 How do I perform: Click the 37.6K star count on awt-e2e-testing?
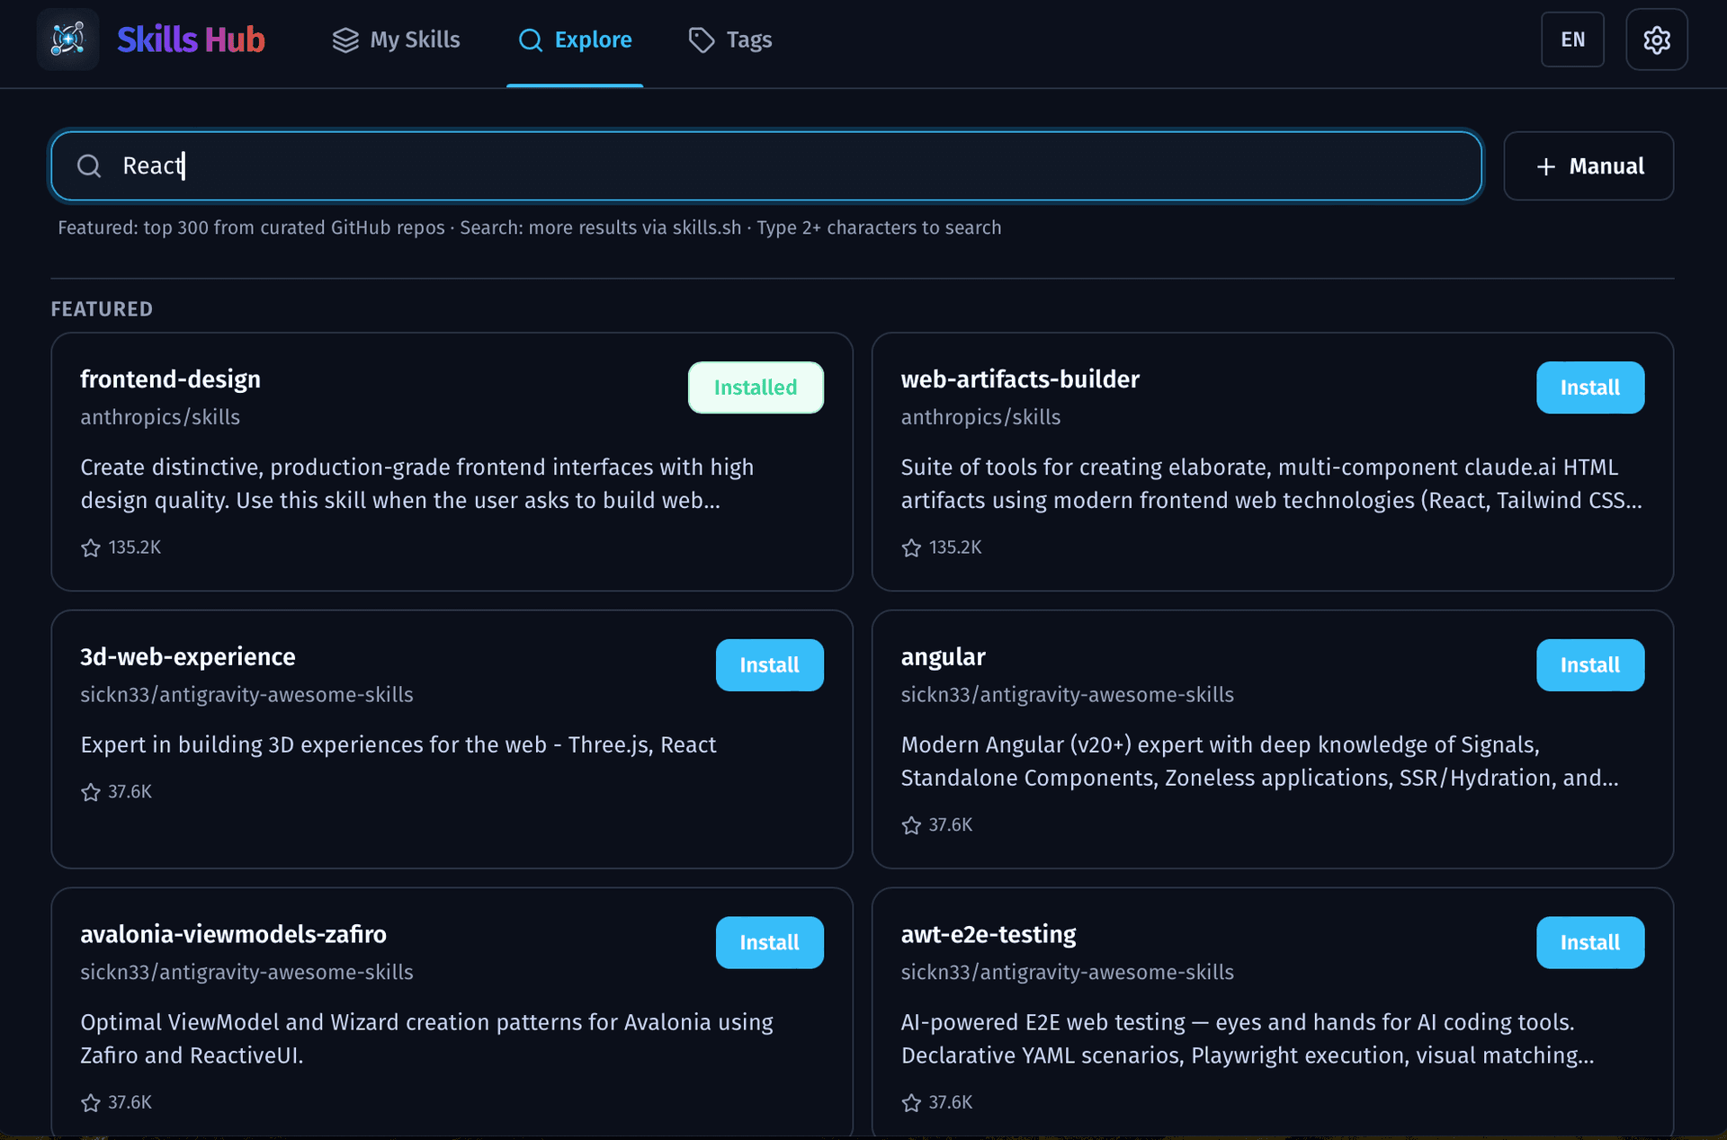tap(950, 1103)
